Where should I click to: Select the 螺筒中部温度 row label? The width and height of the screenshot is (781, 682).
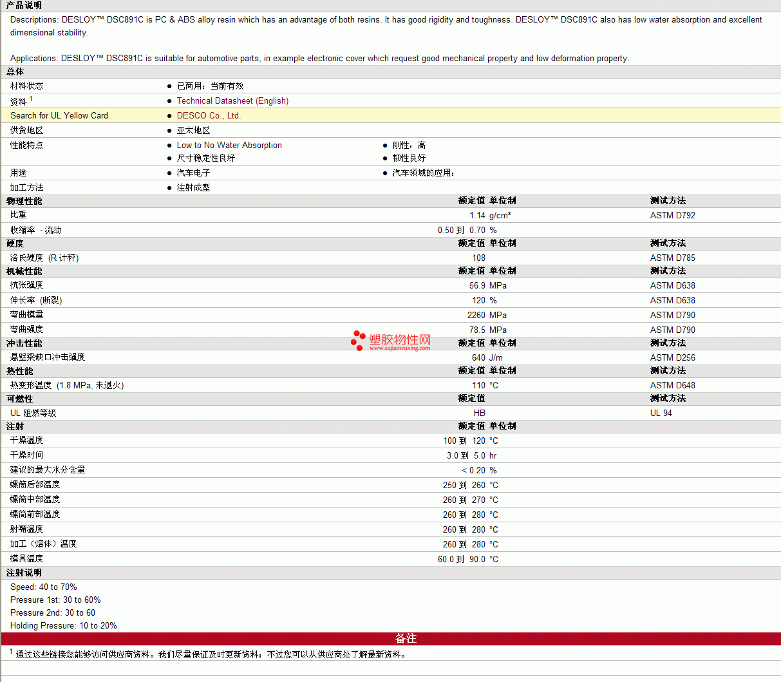click(x=35, y=500)
